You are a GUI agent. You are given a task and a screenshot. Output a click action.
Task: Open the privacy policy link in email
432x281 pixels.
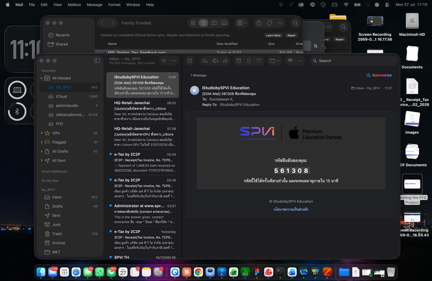[x=291, y=209]
